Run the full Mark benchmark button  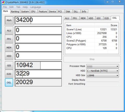(9, 20)
